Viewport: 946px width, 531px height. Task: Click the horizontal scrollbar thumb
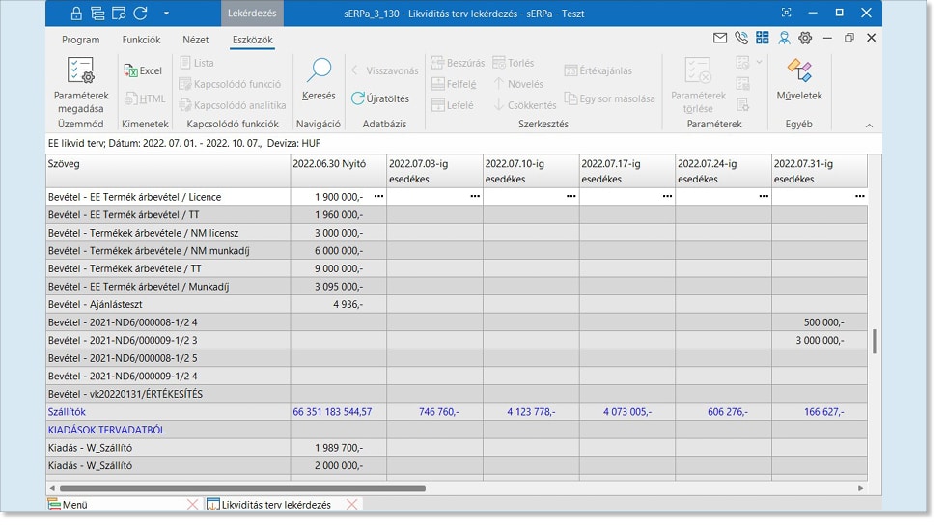[x=241, y=489]
